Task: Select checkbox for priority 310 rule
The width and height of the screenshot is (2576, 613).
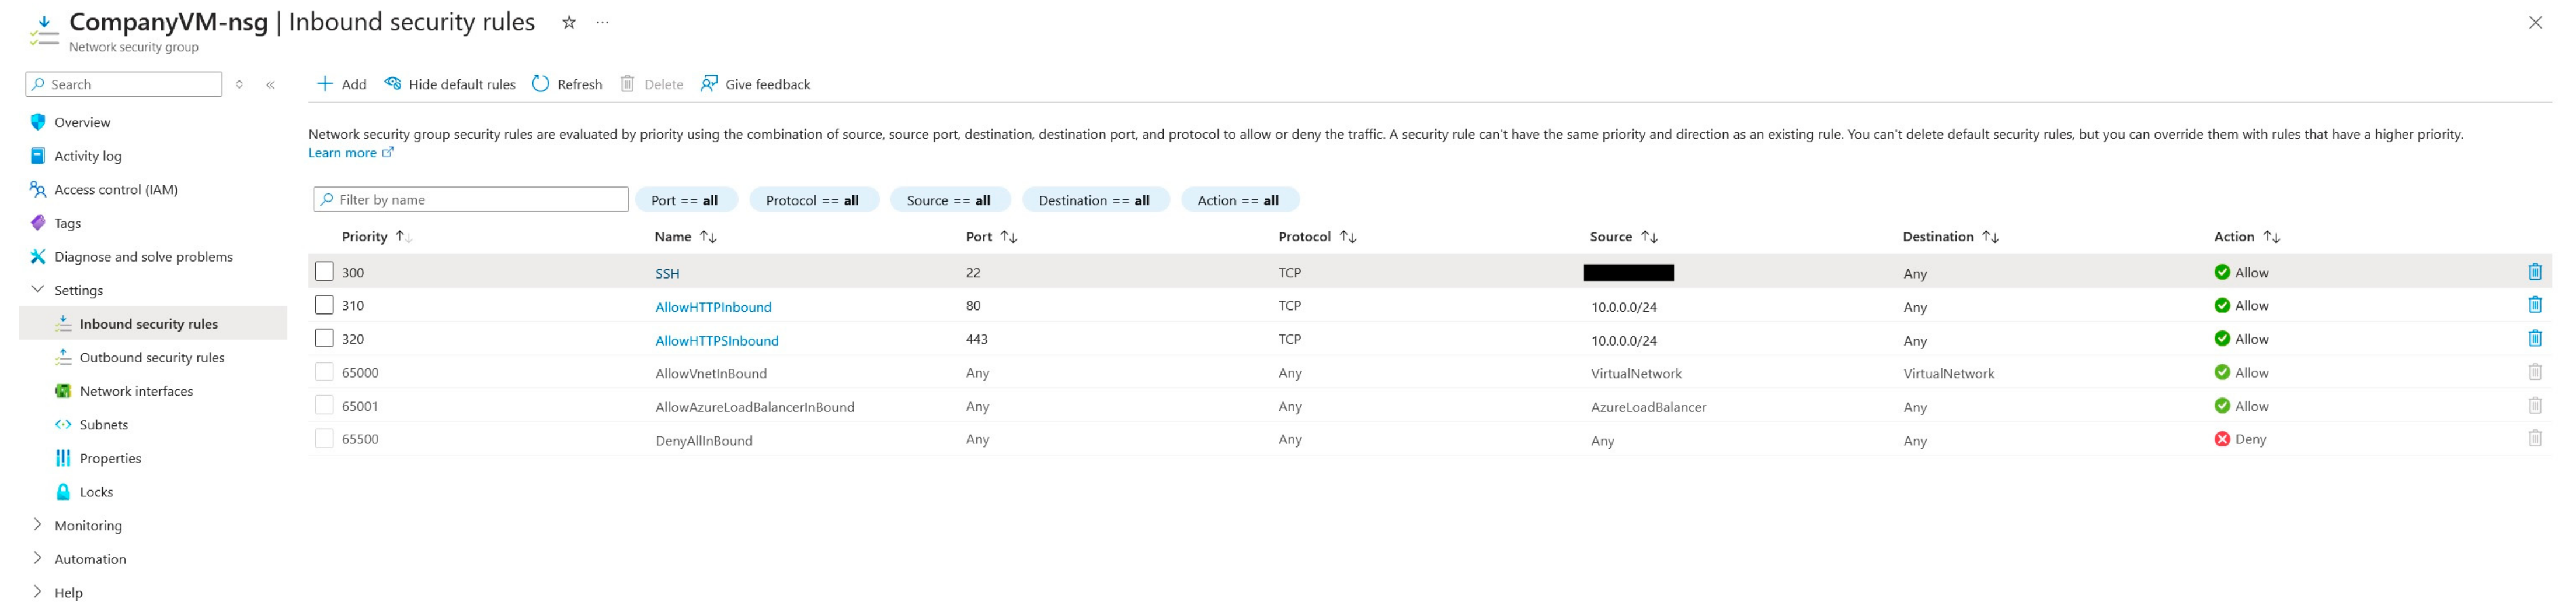Action: tap(324, 305)
